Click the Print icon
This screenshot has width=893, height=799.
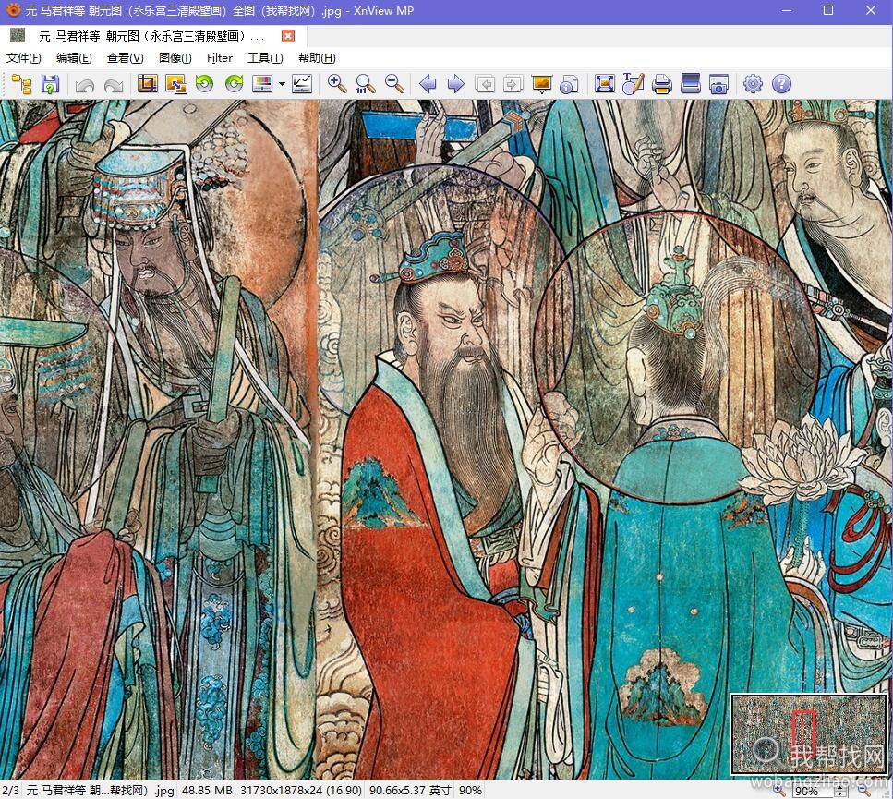pos(662,84)
